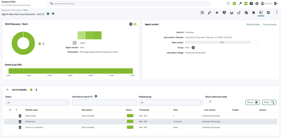
Task: Click globe icon in WUX Discovery card
Action: [x=131, y=24]
